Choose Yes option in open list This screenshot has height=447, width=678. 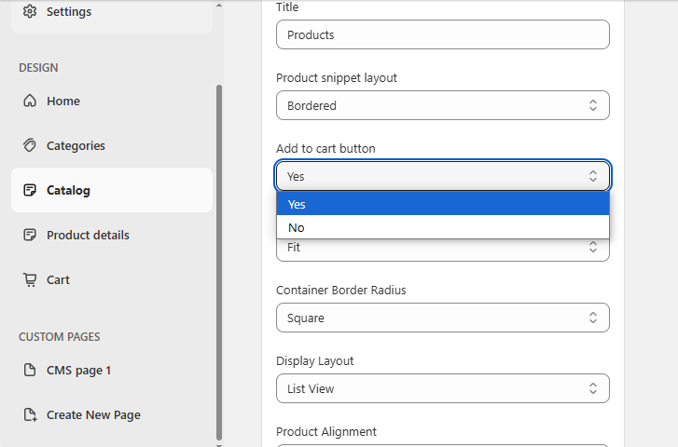click(443, 204)
